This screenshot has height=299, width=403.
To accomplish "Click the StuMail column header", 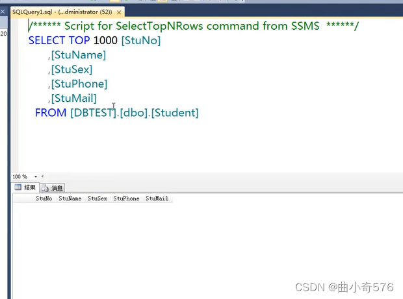I will click(157, 198).
